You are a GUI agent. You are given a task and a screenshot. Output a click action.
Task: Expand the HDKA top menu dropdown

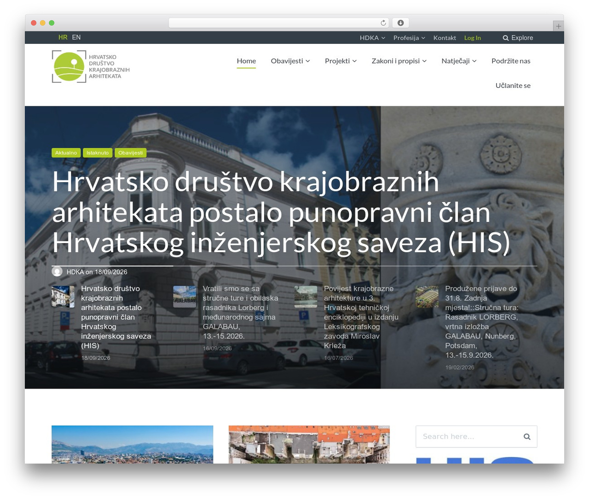[372, 38]
